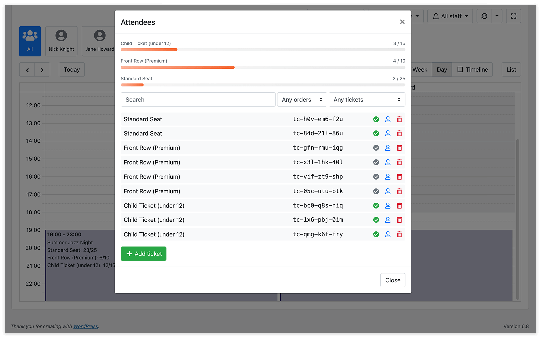Click Front Row (Premium) capacity bar

(x=263, y=67)
